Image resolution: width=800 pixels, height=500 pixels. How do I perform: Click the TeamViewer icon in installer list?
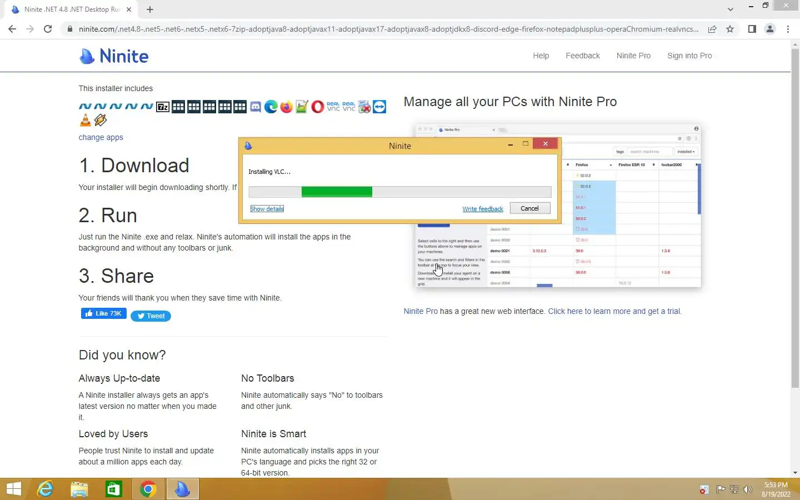point(379,107)
